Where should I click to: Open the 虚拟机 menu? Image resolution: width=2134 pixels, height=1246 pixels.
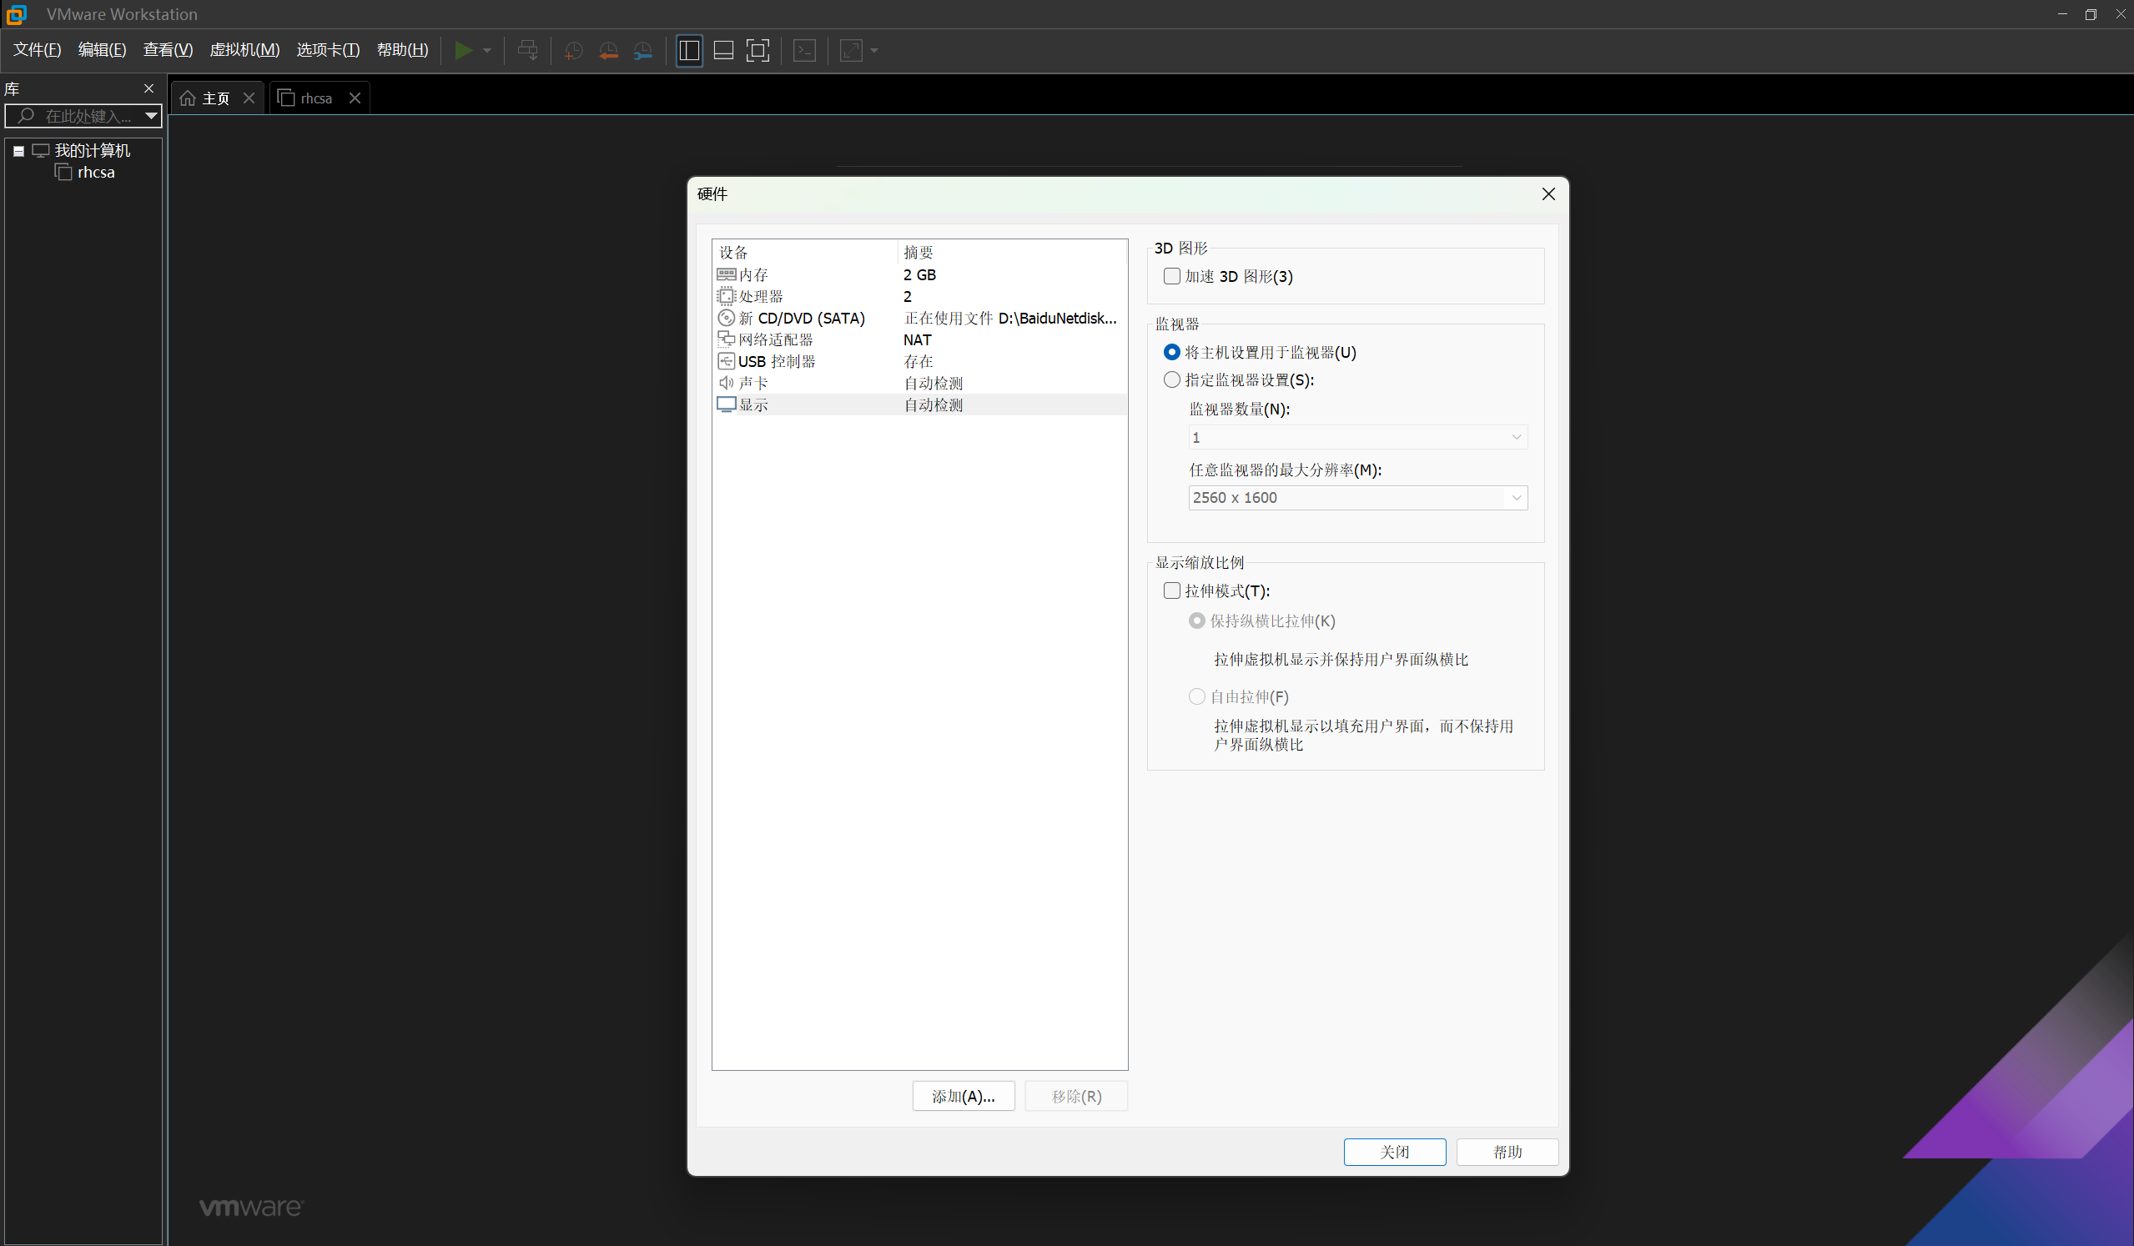[x=244, y=50]
